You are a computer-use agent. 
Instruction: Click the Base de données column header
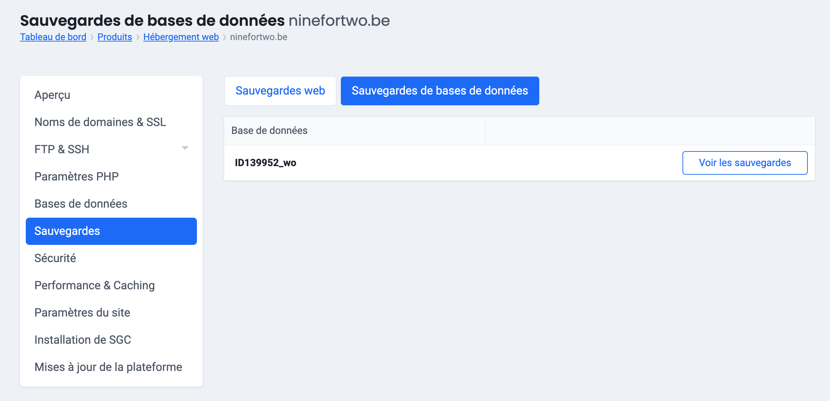(x=269, y=131)
